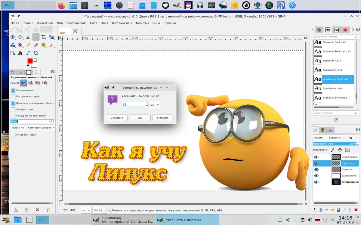Activate the Pencil tool

click(28, 45)
